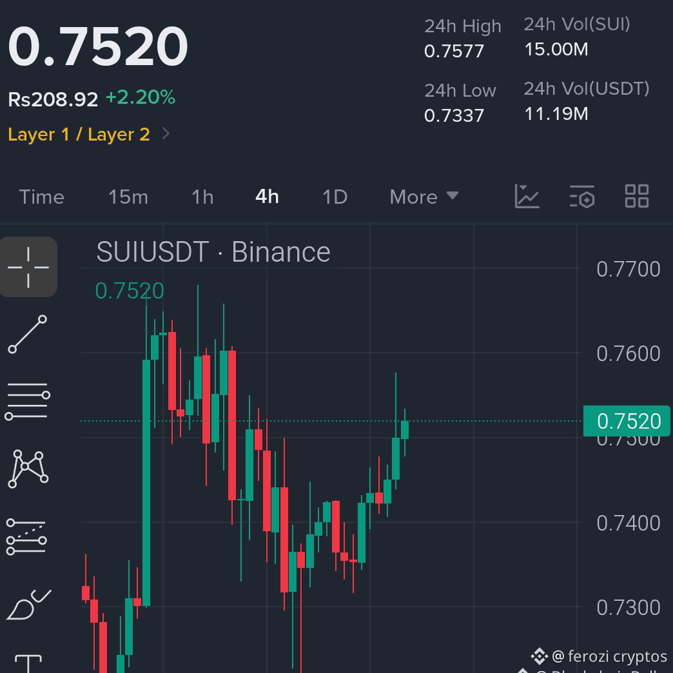This screenshot has height=673, width=673.
Task: Open the Layer 1 / Layer 2 category
Action: (79, 134)
